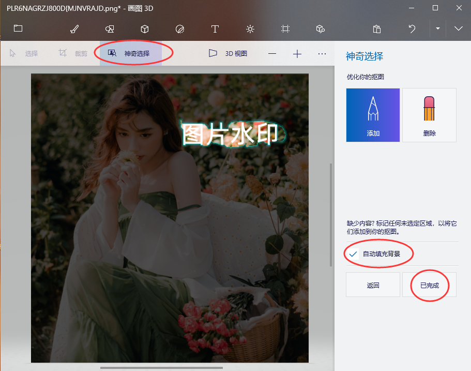The image size is (471, 371).
Task: Open the 3D library icon
Action: tap(321, 29)
